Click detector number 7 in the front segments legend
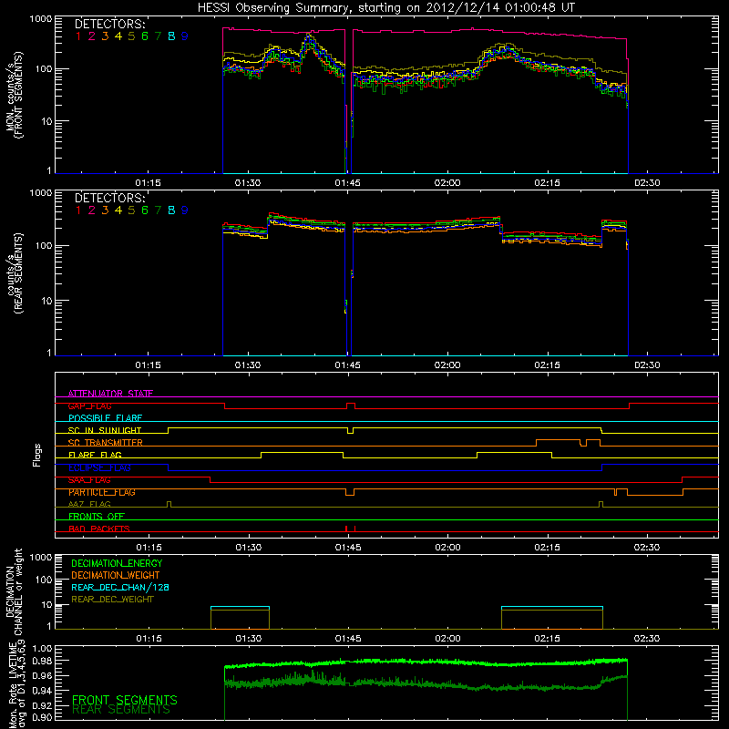This screenshot has height=729, width=729. click(x=158, y=36)
